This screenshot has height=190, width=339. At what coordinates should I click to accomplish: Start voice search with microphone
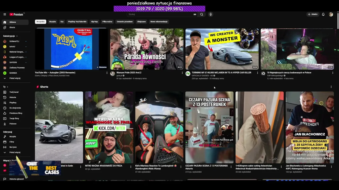click(x=211, y=15)
